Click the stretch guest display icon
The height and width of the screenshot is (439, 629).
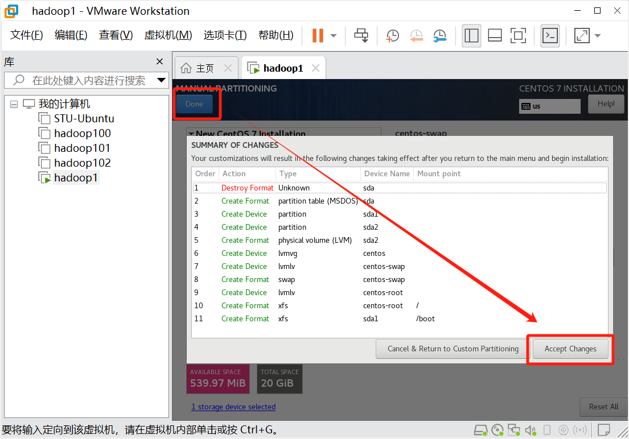(582, 36)
